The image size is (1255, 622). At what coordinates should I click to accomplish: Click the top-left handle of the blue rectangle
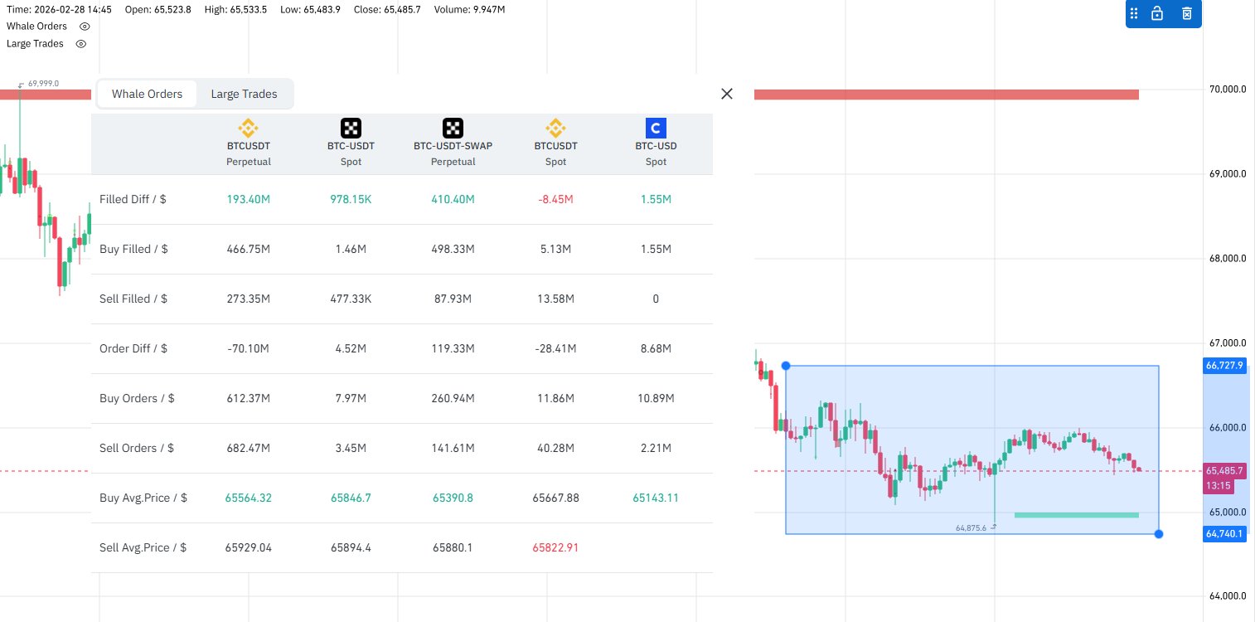click(x=786, y=366)
